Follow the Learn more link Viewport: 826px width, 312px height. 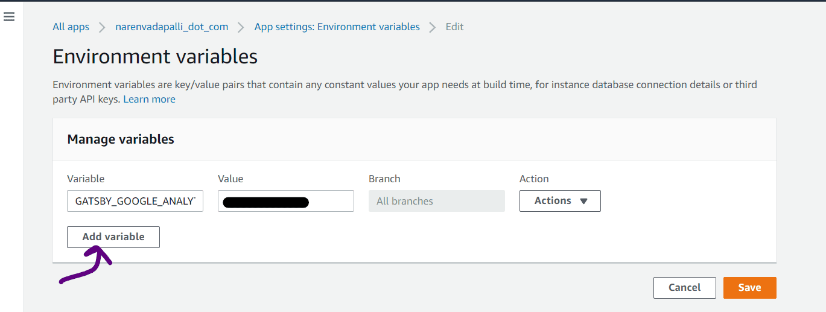(149, 99)
